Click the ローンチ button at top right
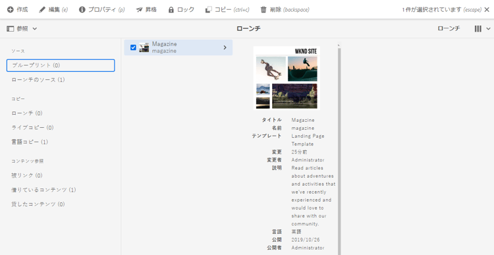 click(449, 29)
